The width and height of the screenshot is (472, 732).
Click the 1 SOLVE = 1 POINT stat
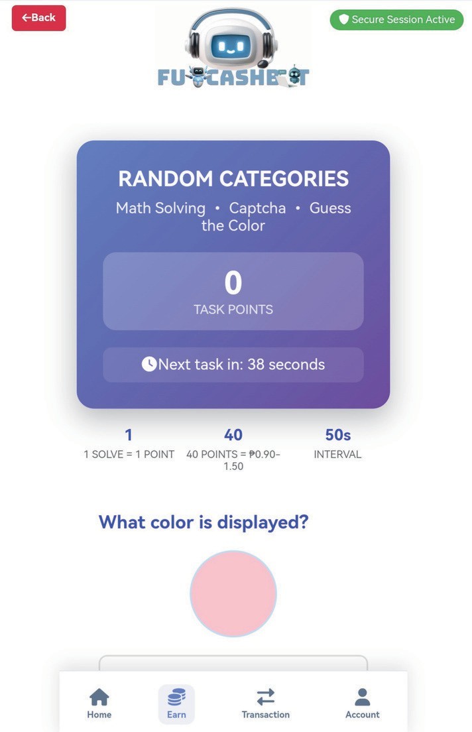(x=129, y=444)
